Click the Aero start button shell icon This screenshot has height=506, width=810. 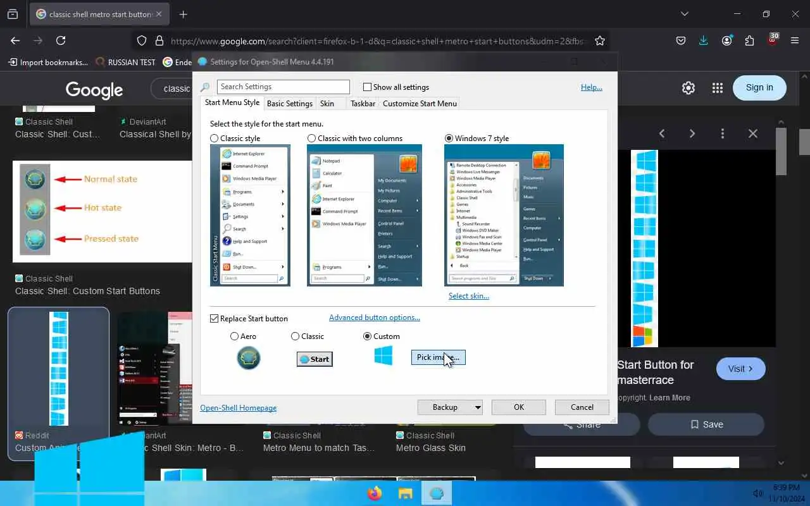pyautogui.click(x=249, y=358)
